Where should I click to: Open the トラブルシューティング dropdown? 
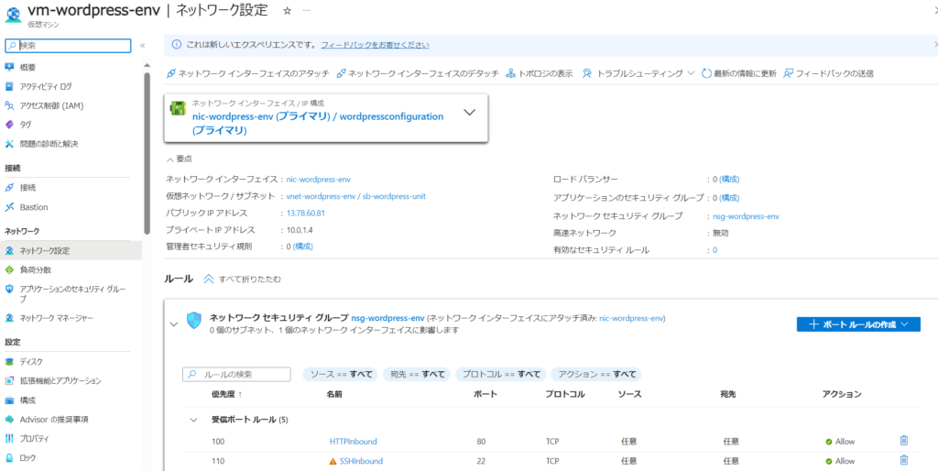click(638, 73)
